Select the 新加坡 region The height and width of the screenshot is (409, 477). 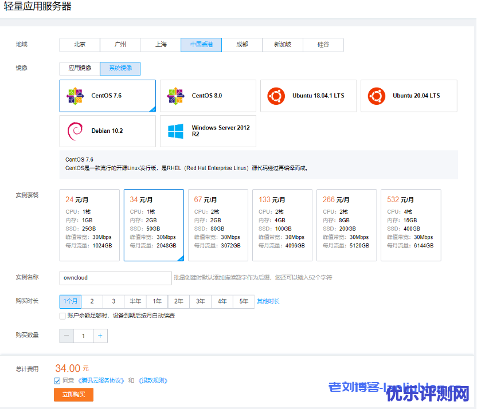click(282, 45)
